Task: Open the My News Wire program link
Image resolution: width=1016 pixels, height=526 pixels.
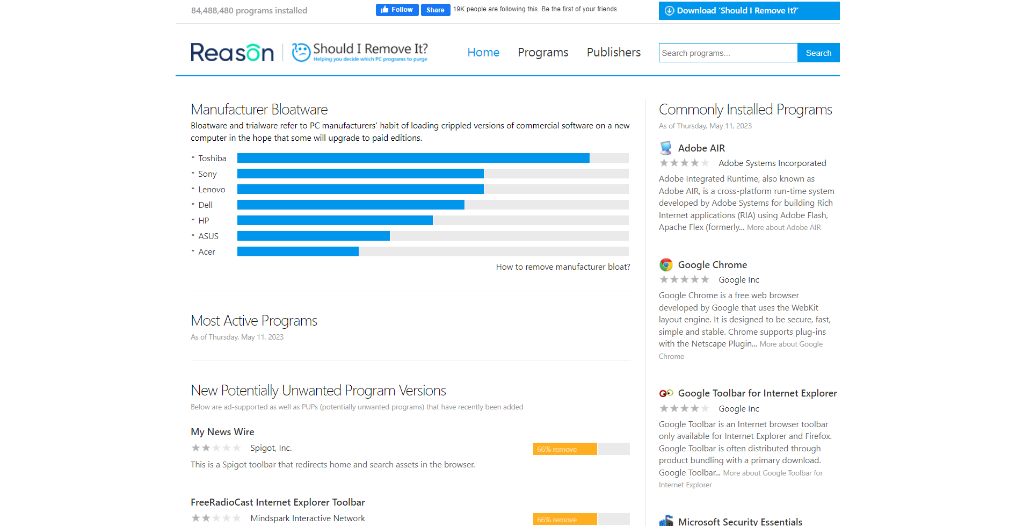Action: coord(222,432)
